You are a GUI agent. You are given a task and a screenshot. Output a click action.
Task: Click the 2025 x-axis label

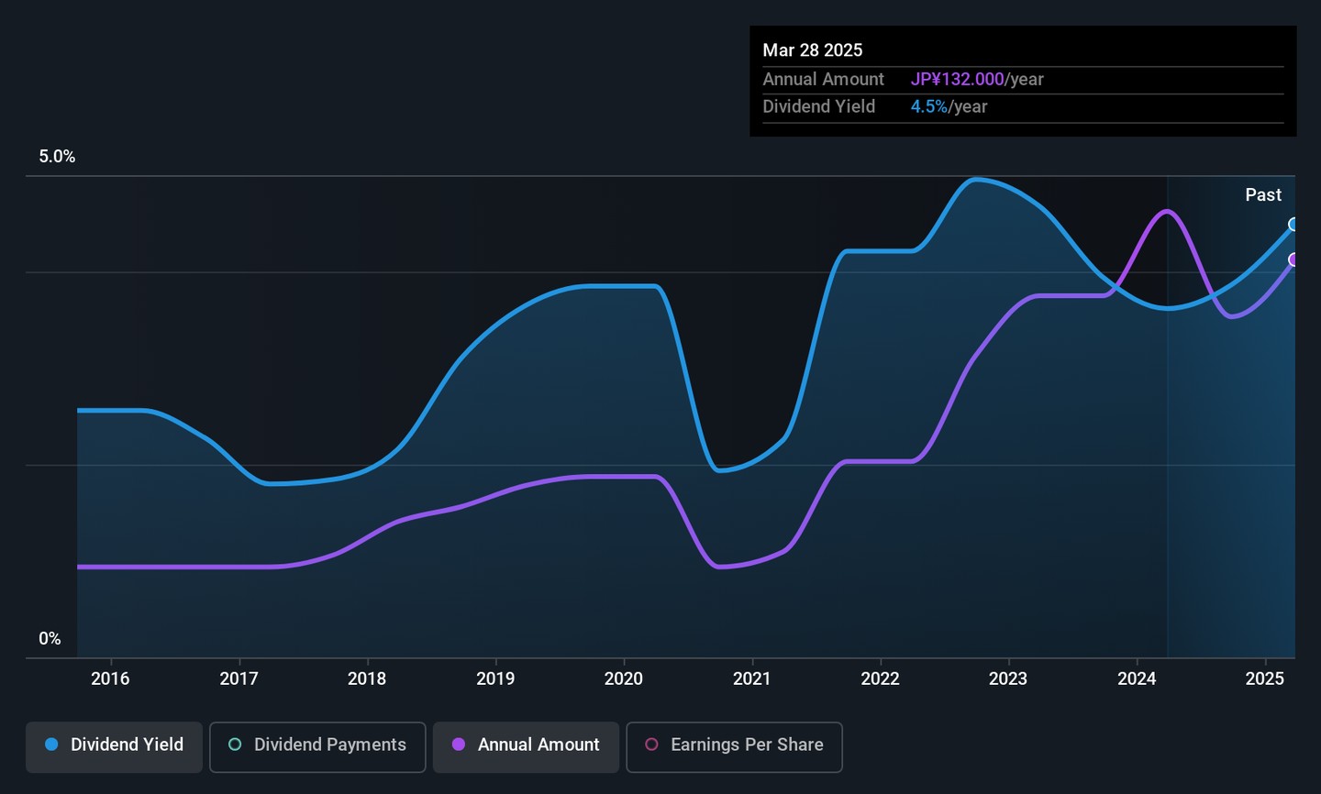[1264, 679]
